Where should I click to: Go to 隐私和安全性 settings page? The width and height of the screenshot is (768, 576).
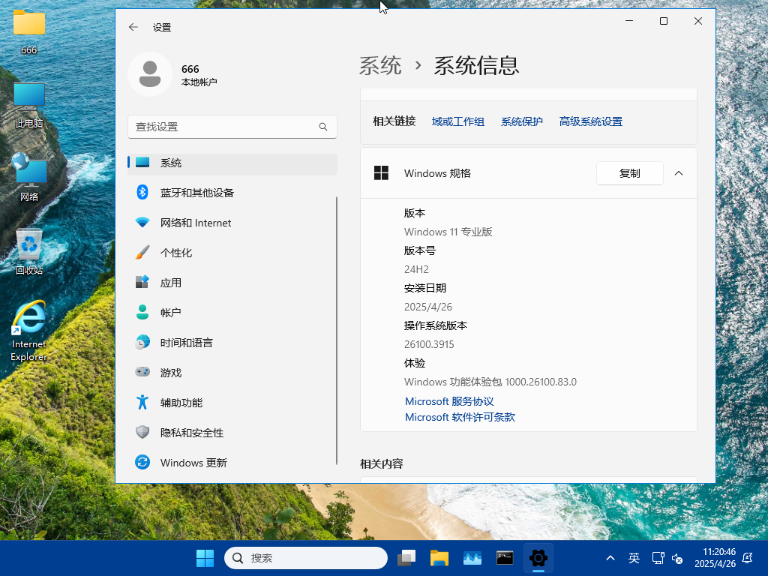(232, 433)
